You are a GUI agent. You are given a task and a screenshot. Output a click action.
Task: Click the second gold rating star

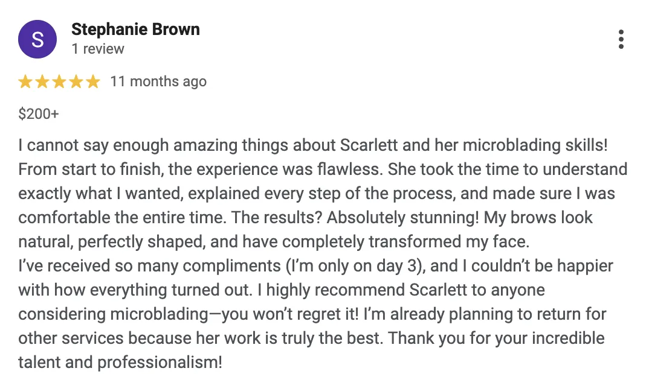[42, 81]
